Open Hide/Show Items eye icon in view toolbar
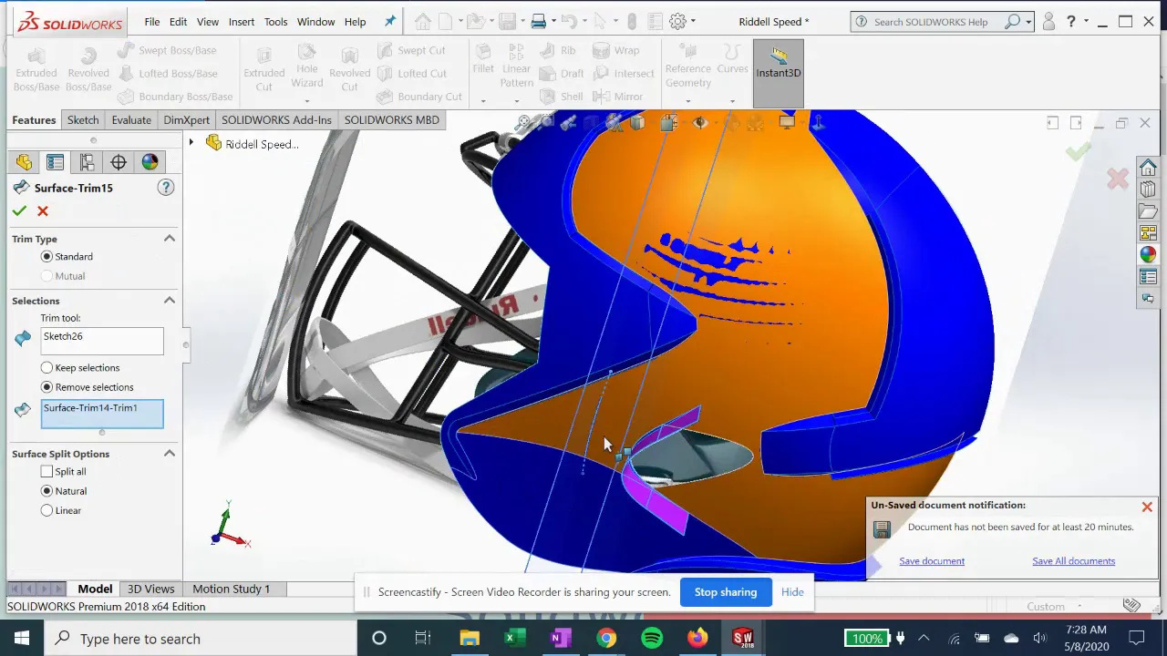The height and width of the screenshot is (656, 1167). coord(700,122)
